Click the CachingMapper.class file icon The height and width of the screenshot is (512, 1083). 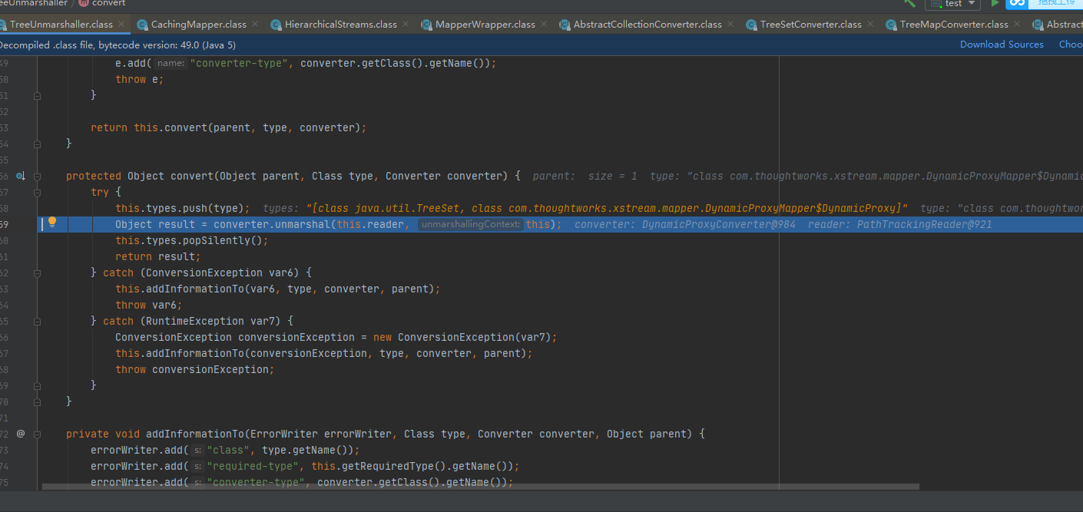[143, 25]
